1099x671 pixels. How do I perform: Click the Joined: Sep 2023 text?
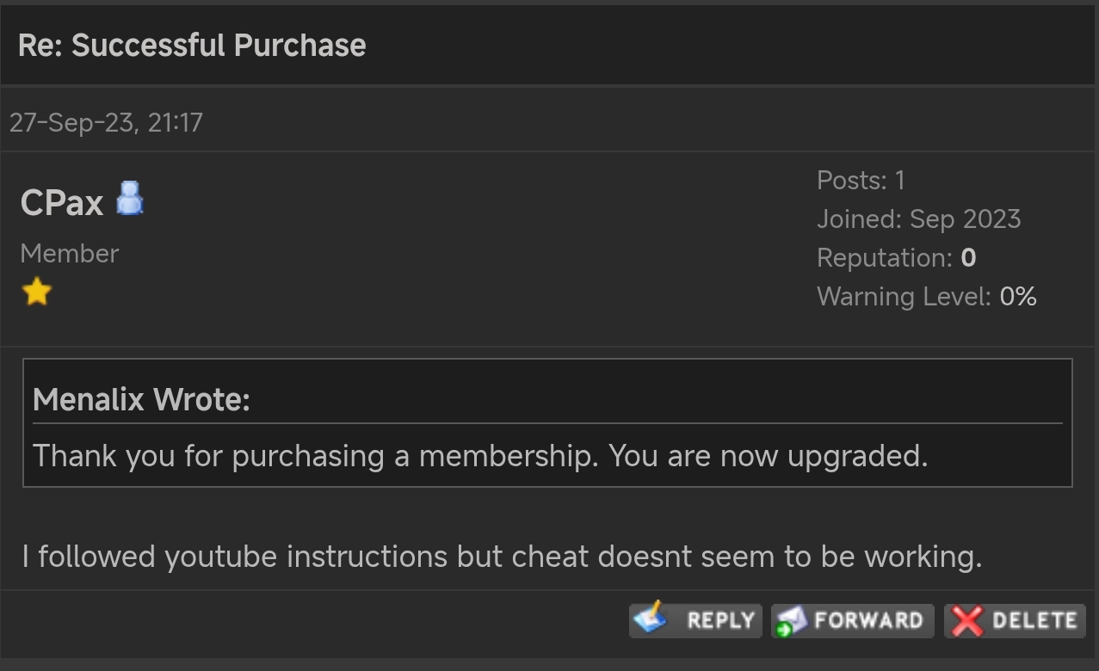tap(918, 219)
